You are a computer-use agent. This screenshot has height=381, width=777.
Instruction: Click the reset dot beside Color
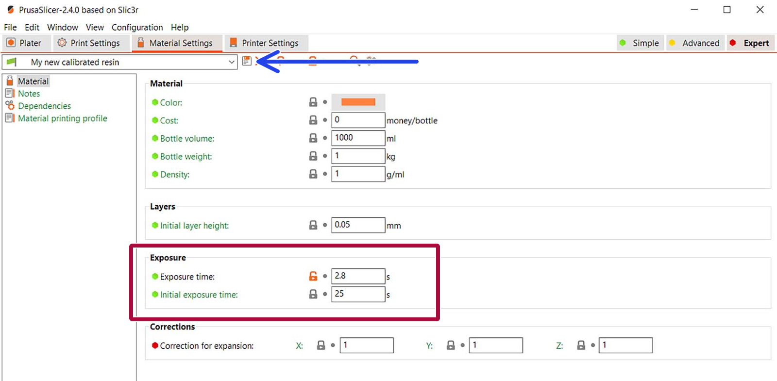pos(325,102)
